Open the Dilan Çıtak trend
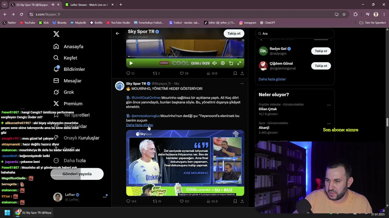Screen dimensions: 389x218 point(268,109)
